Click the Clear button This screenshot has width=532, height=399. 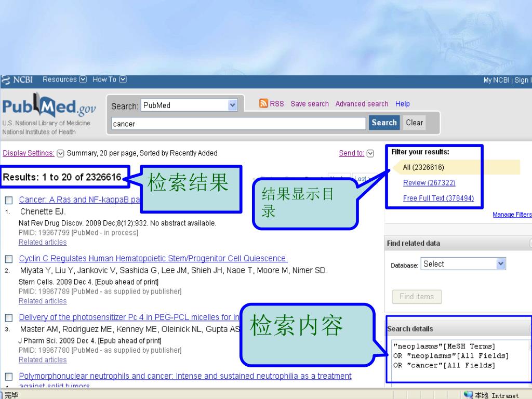[414, 123]
